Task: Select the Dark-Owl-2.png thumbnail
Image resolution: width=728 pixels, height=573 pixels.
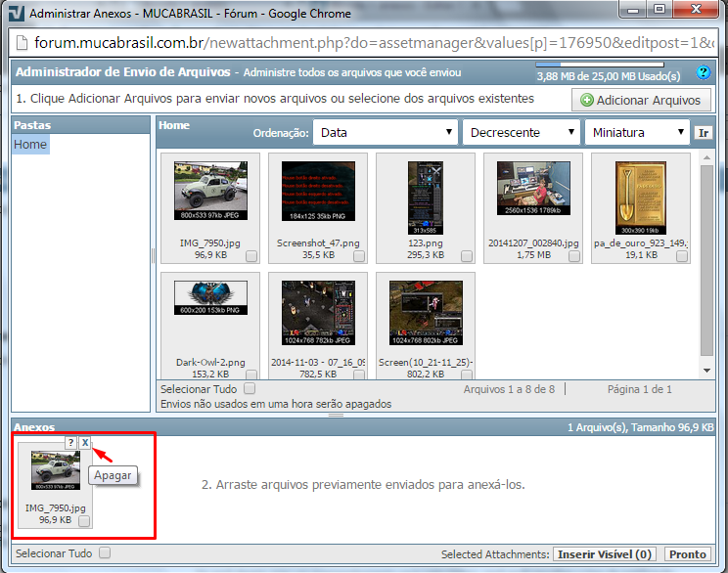Action: click(x=210, y=299)
